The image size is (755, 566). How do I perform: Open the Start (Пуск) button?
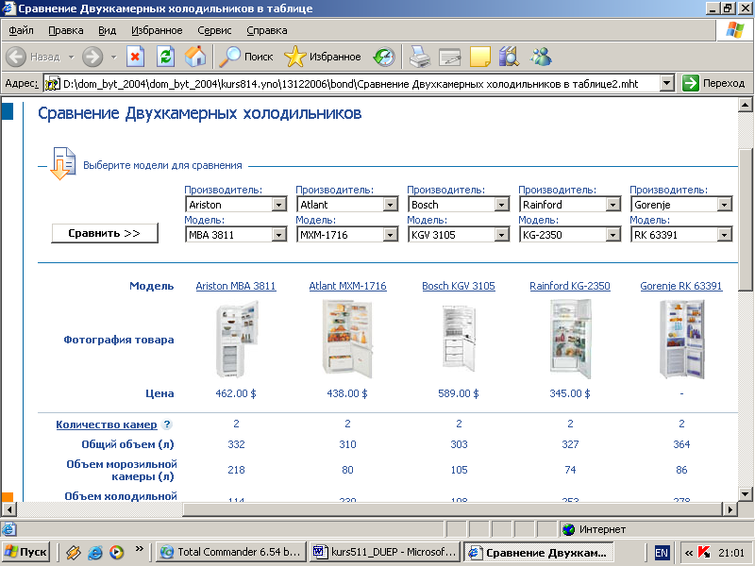coord(26,552)
